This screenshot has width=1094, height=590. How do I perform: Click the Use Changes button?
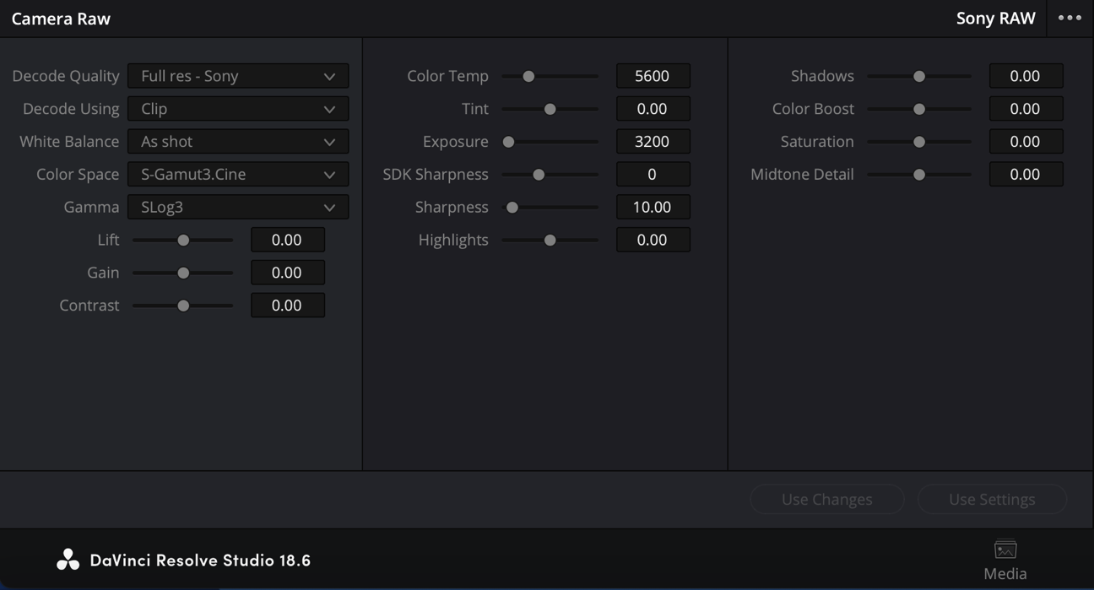[x=827, y=499]
